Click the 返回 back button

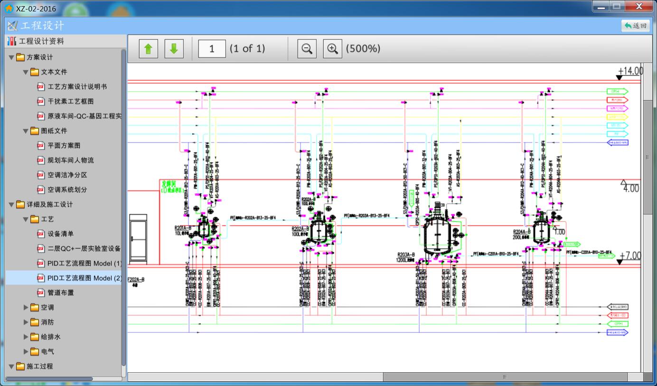coord(636,26)
